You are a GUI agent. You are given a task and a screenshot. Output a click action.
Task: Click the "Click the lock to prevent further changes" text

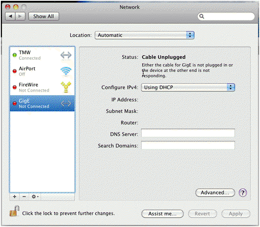pos(68,213)
